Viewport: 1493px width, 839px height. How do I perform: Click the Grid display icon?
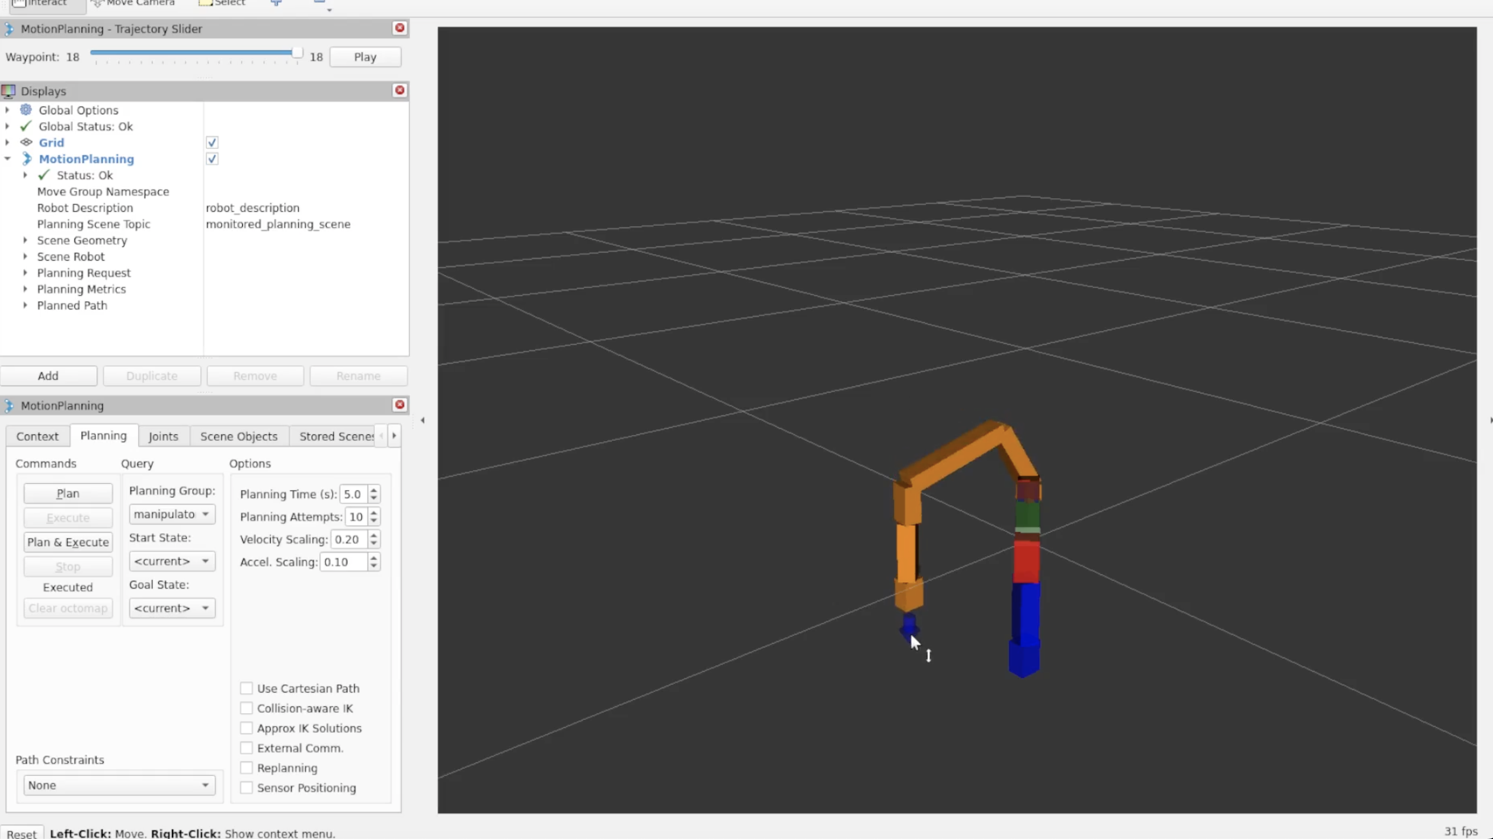(26, 142)
